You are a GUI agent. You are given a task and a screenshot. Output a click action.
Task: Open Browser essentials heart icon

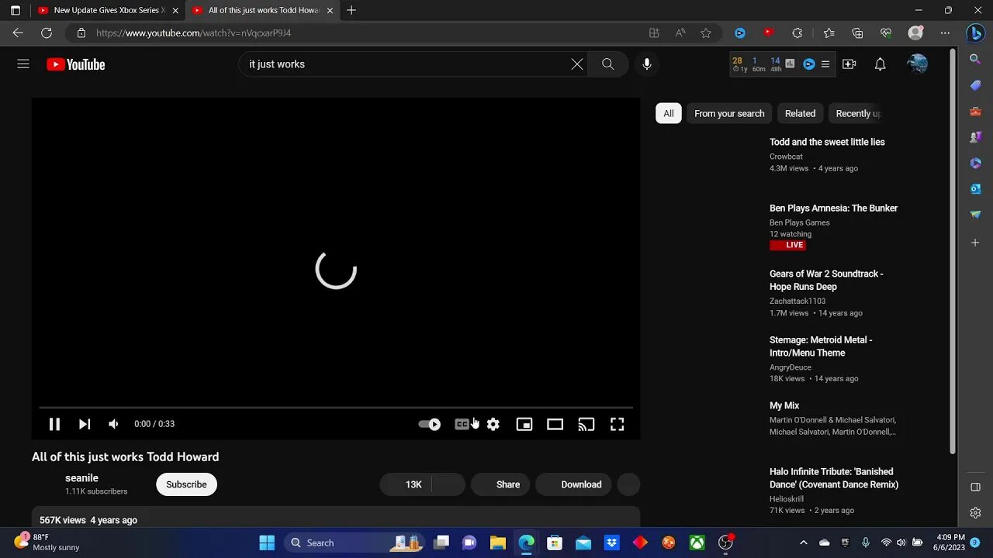tap(886, 33)
